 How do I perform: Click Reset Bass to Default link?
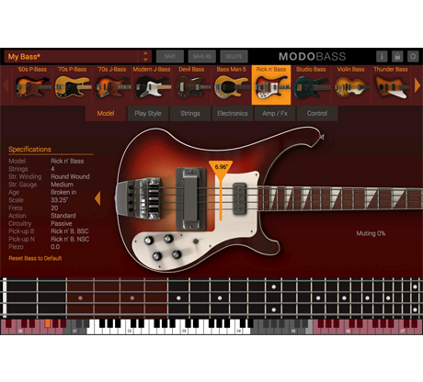coord(35,258)
